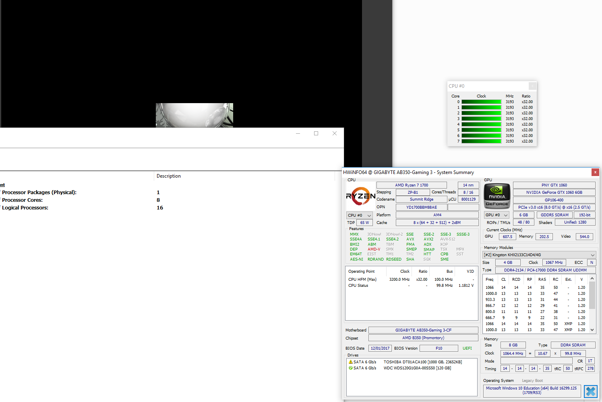
Task: Open the CPU #0 selector dropdown
Action: (x=359, y=216)
